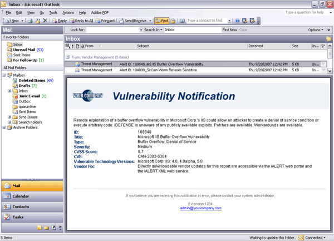The width and height of the screenshot is (334, 241).
Task: Click the Forward button
Action: [105, 21]
